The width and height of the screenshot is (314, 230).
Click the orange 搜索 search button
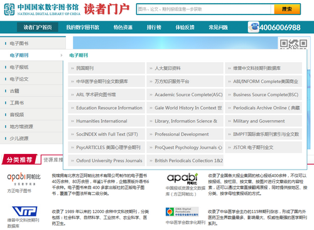[287, 9]
